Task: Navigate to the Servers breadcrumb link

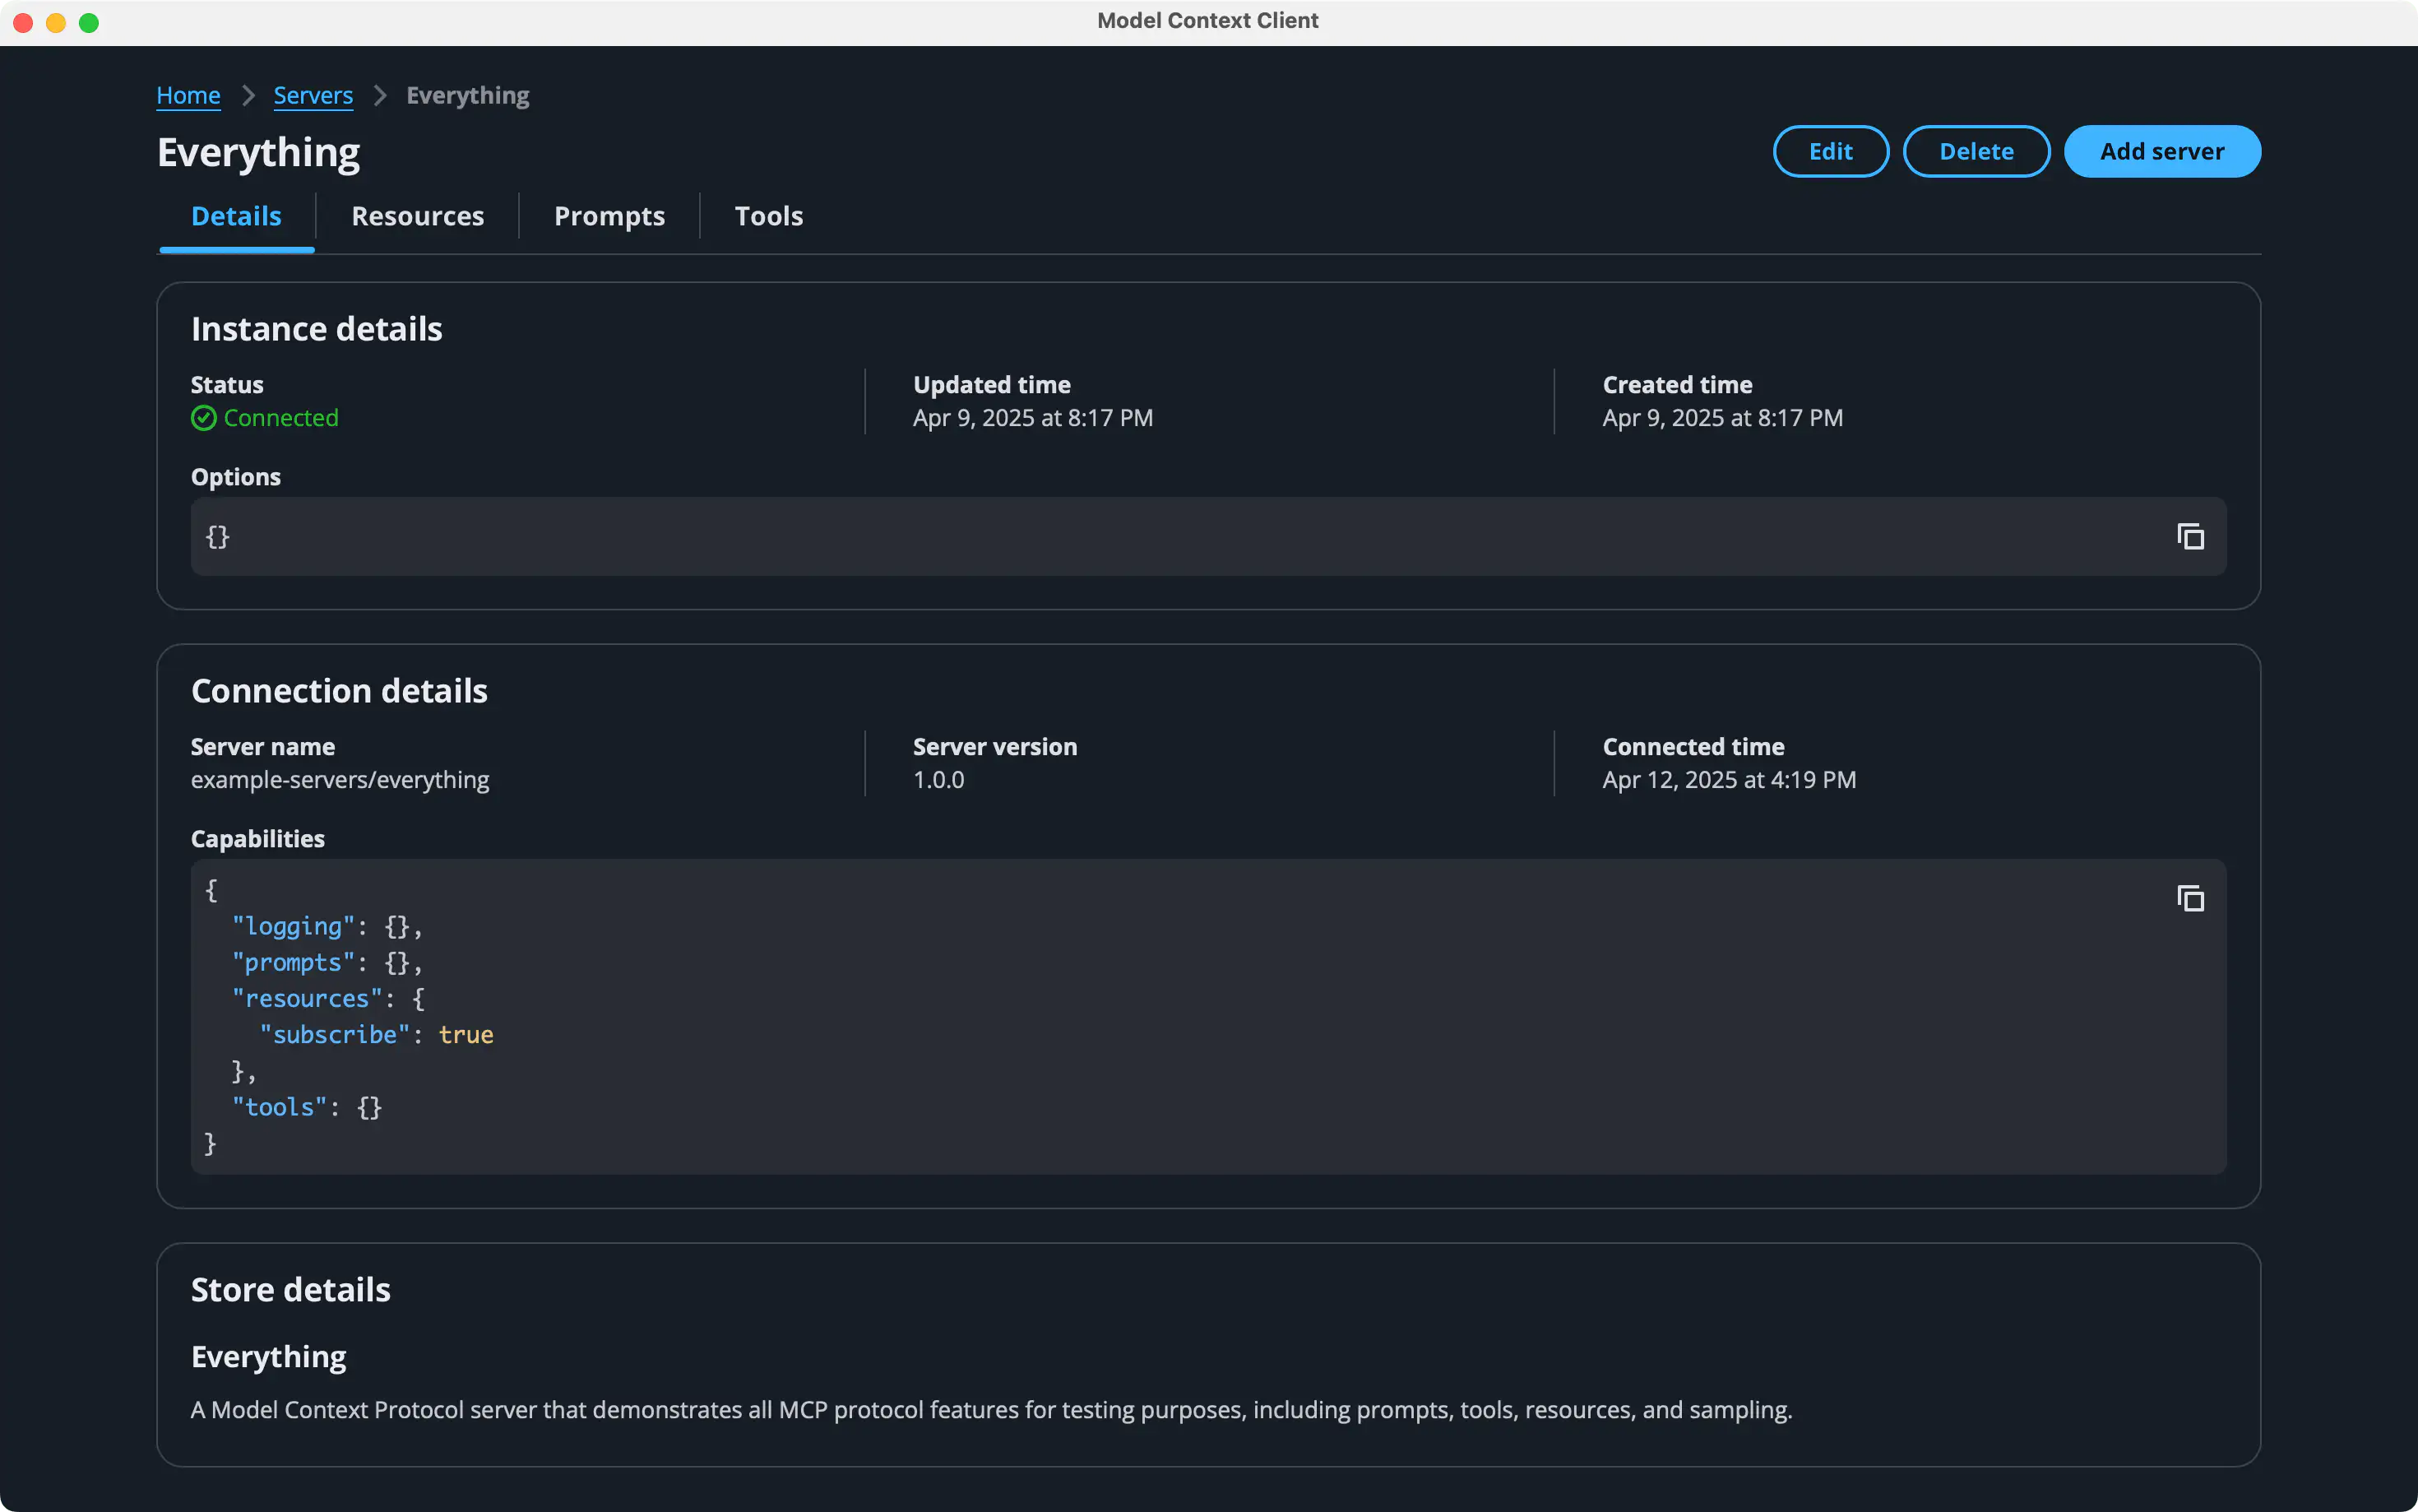Action: (313, 95)
